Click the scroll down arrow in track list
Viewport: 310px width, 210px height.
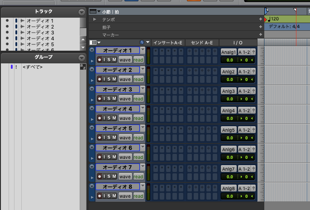[x=82, y=47]
